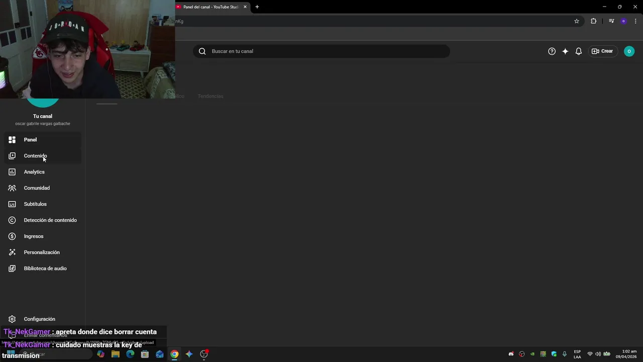Click the 'Buscar en tu canal' search field
The image size is (643, 362).
coord(321,51)
